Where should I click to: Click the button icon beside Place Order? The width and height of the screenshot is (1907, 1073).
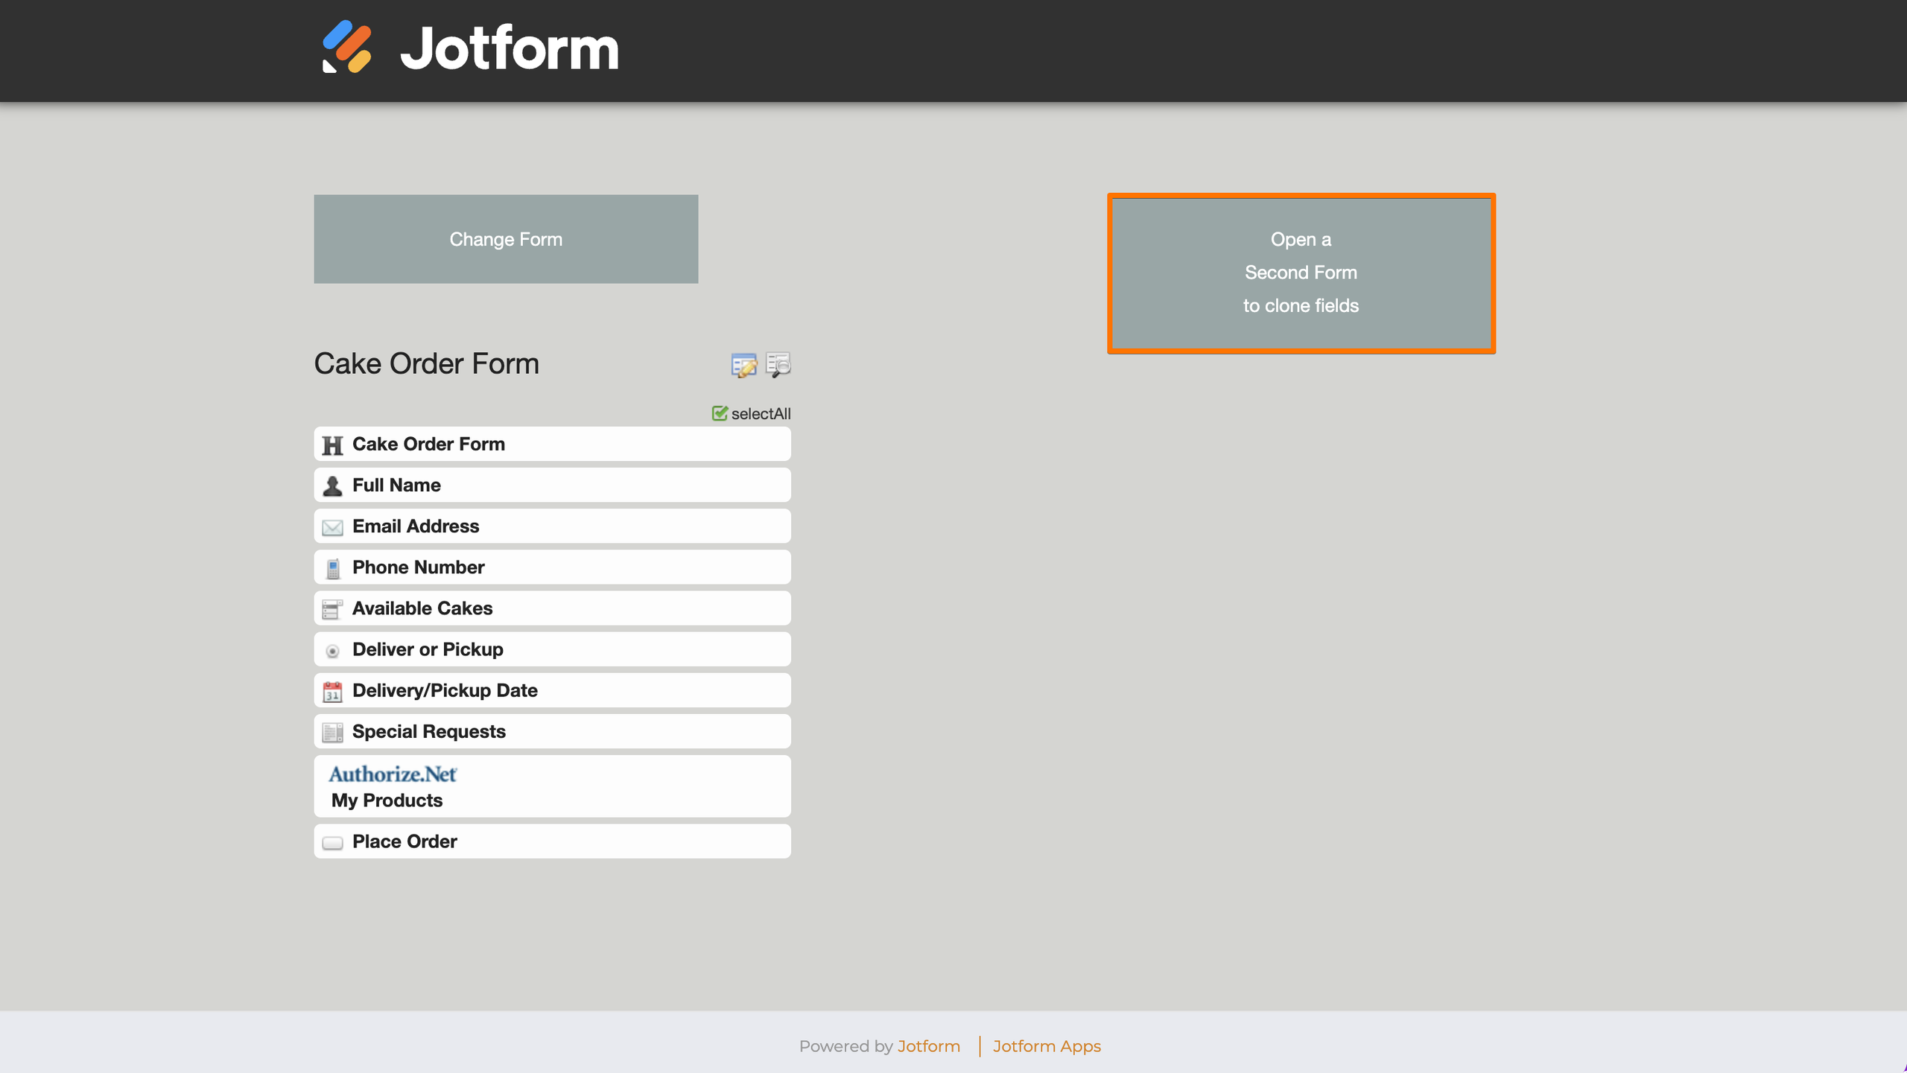click(332, 843)
